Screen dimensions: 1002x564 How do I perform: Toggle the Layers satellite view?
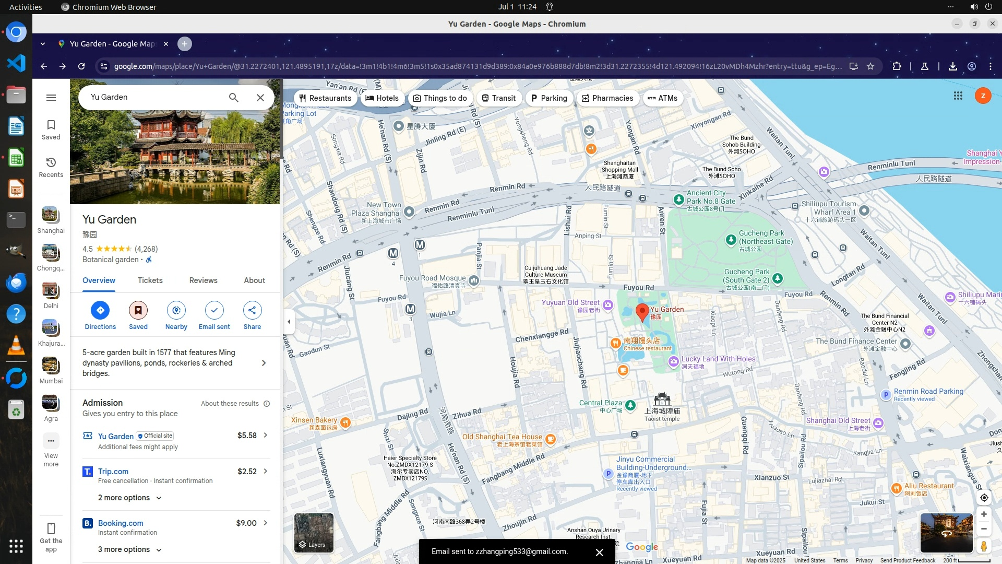pyautogui.click(x=314, y=533)
